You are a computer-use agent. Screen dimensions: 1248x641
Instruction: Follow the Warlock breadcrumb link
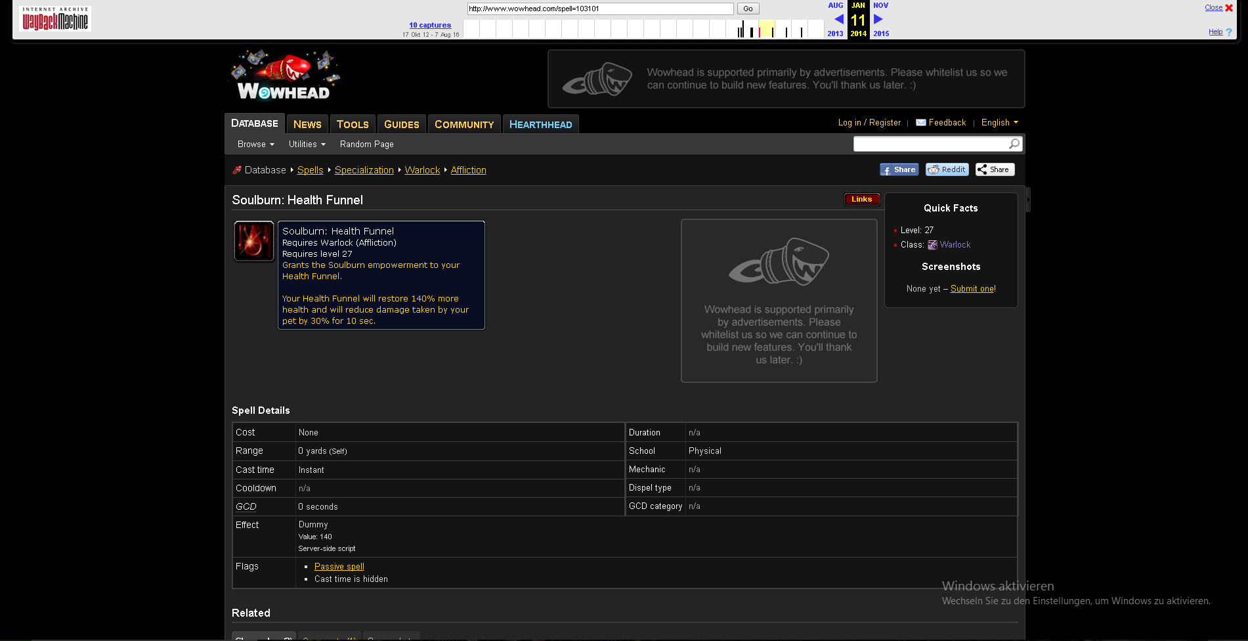coord(422,170)
